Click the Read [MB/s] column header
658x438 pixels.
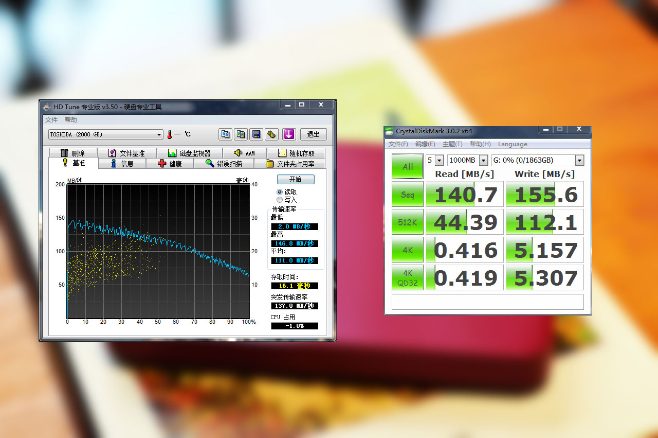tap(464, 174)
